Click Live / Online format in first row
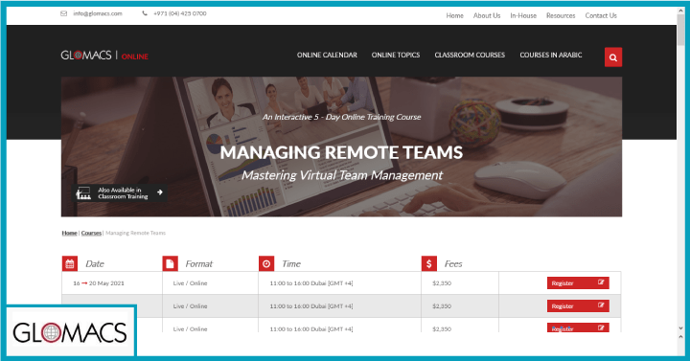 (190, 283)
